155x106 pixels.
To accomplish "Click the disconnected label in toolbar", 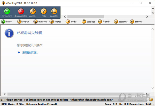I will [21, 16].
